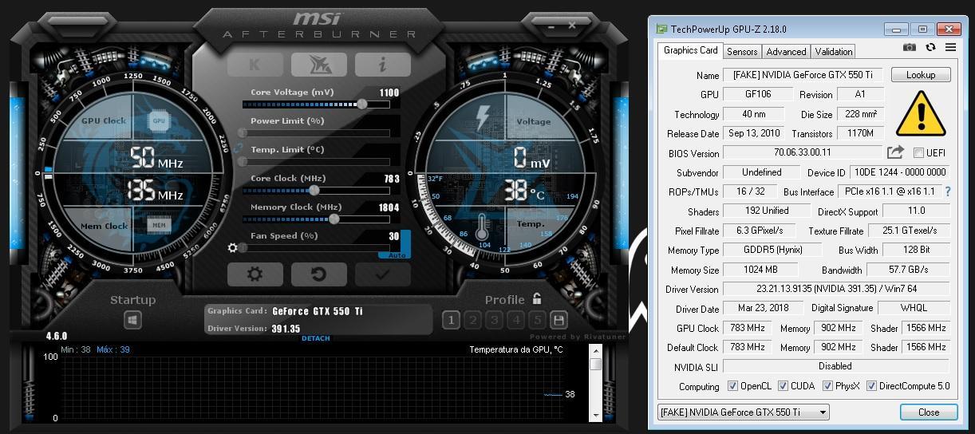Toggle the OpenCL checkbox
This screenshot has width=975, height=434.
732,386
